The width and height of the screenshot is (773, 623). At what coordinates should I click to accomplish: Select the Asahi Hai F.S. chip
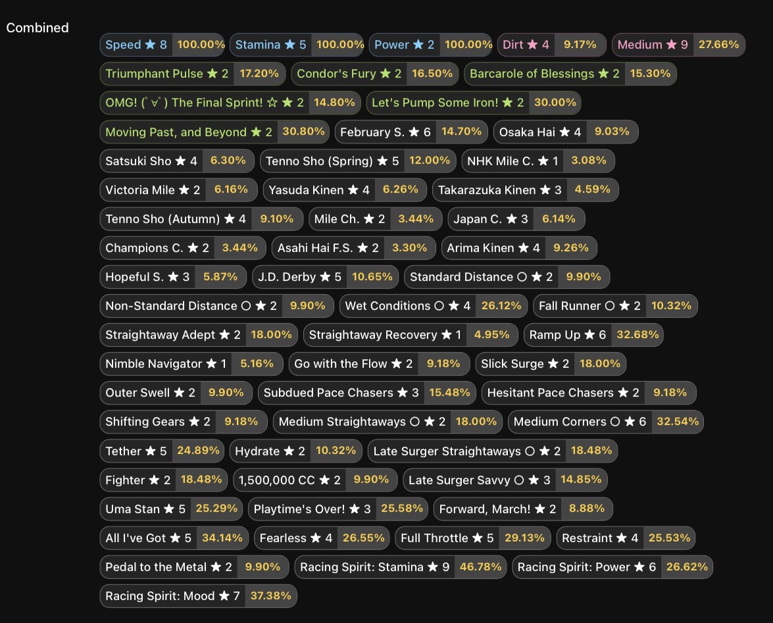(x=353, y=248)
